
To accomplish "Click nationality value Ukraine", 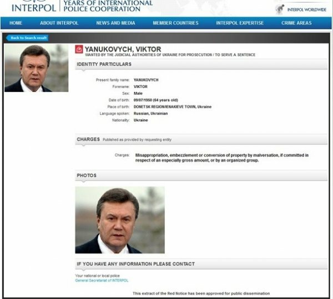I will 140,120.
